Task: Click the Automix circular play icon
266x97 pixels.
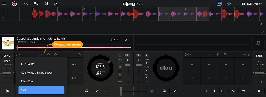Action: click(x=56, y=4)
